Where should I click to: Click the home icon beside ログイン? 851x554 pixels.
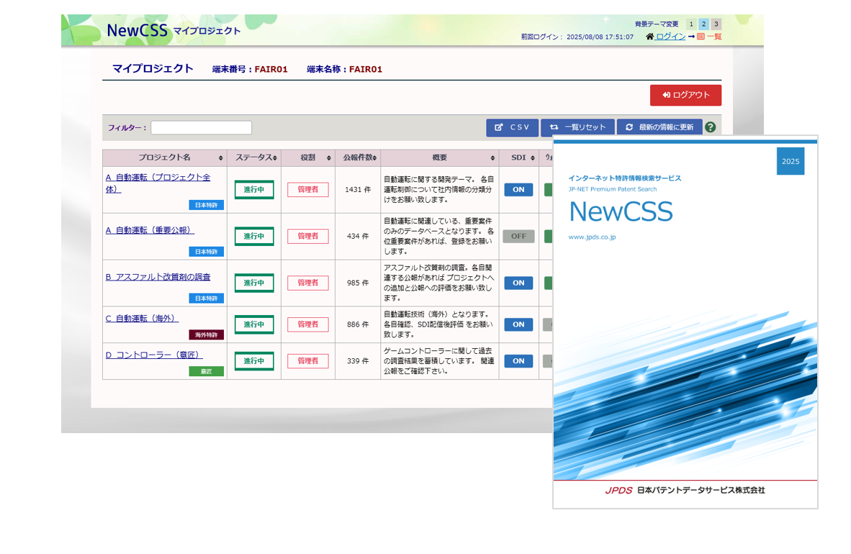(650, 37)
